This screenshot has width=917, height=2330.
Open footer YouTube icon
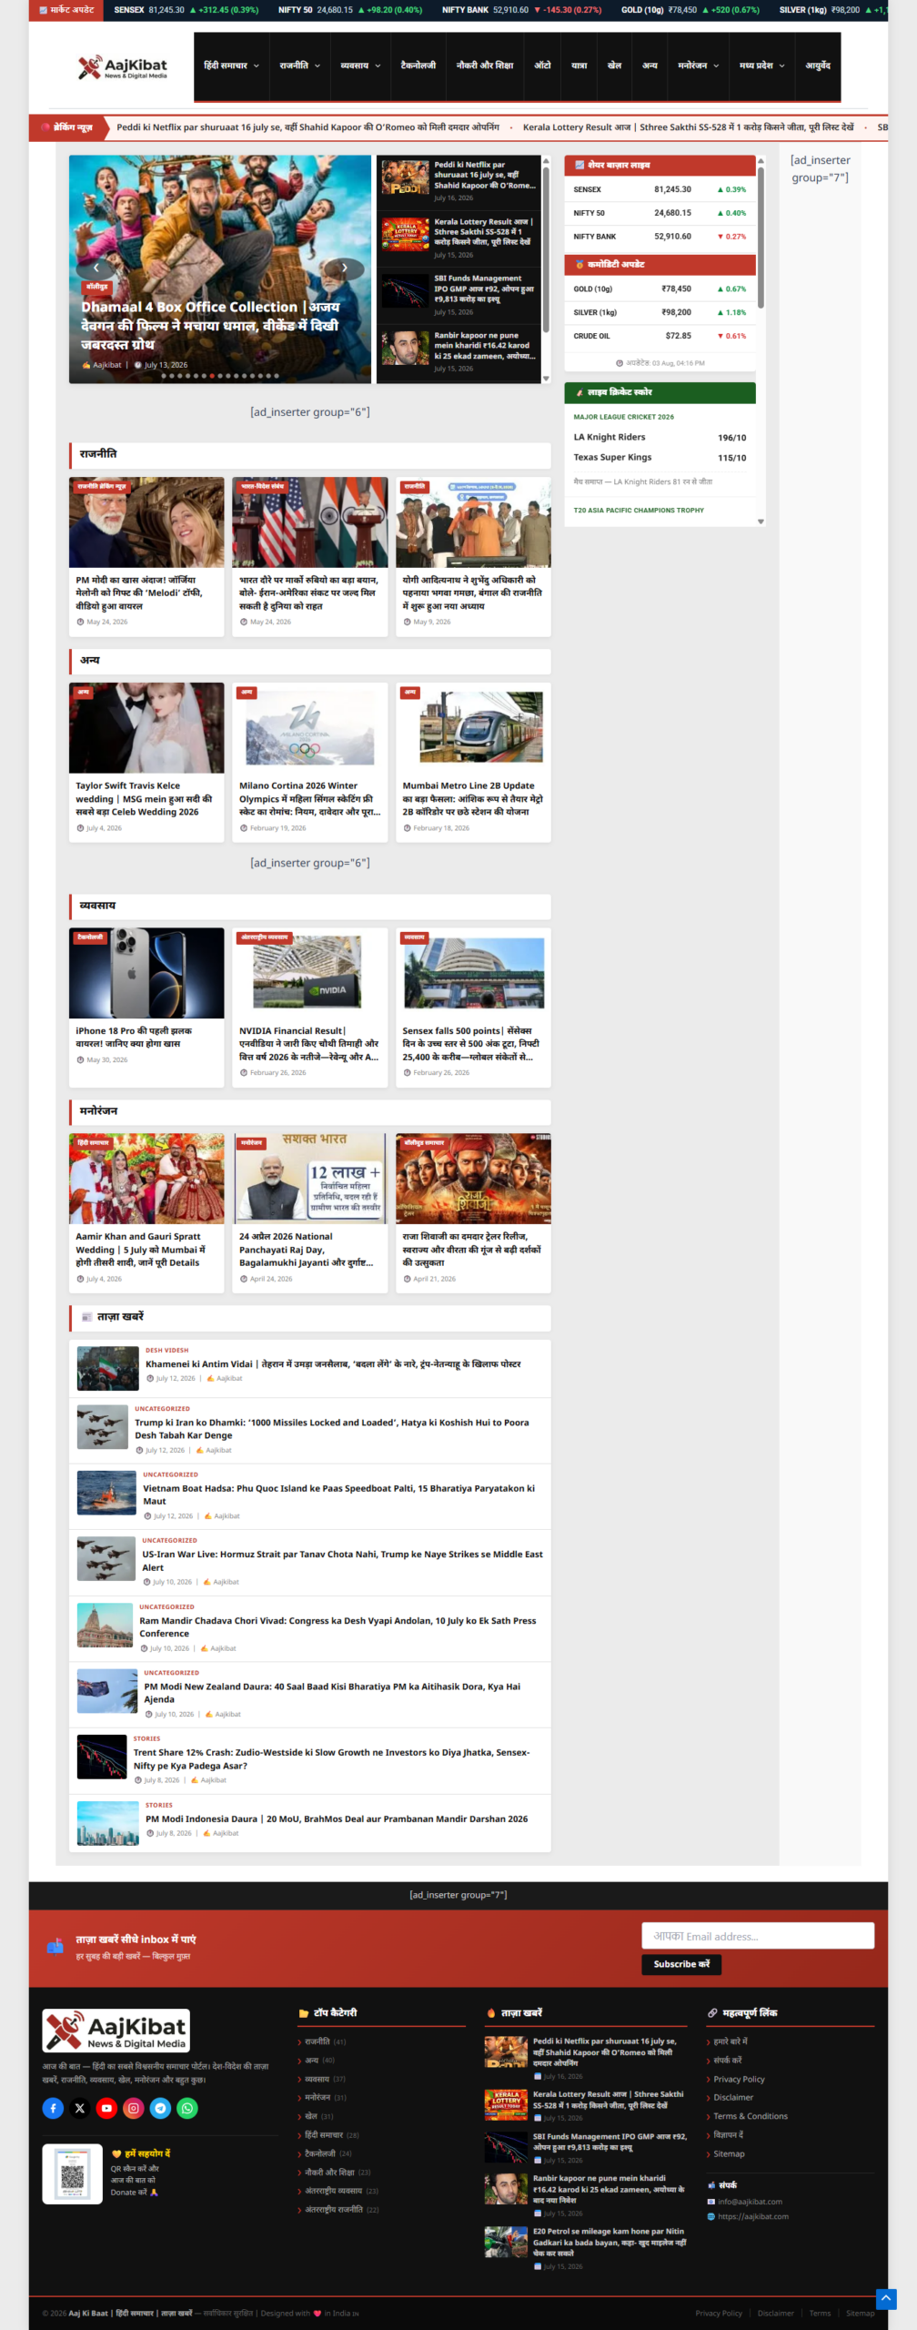pyautogui.click(x=106, y=2108)
